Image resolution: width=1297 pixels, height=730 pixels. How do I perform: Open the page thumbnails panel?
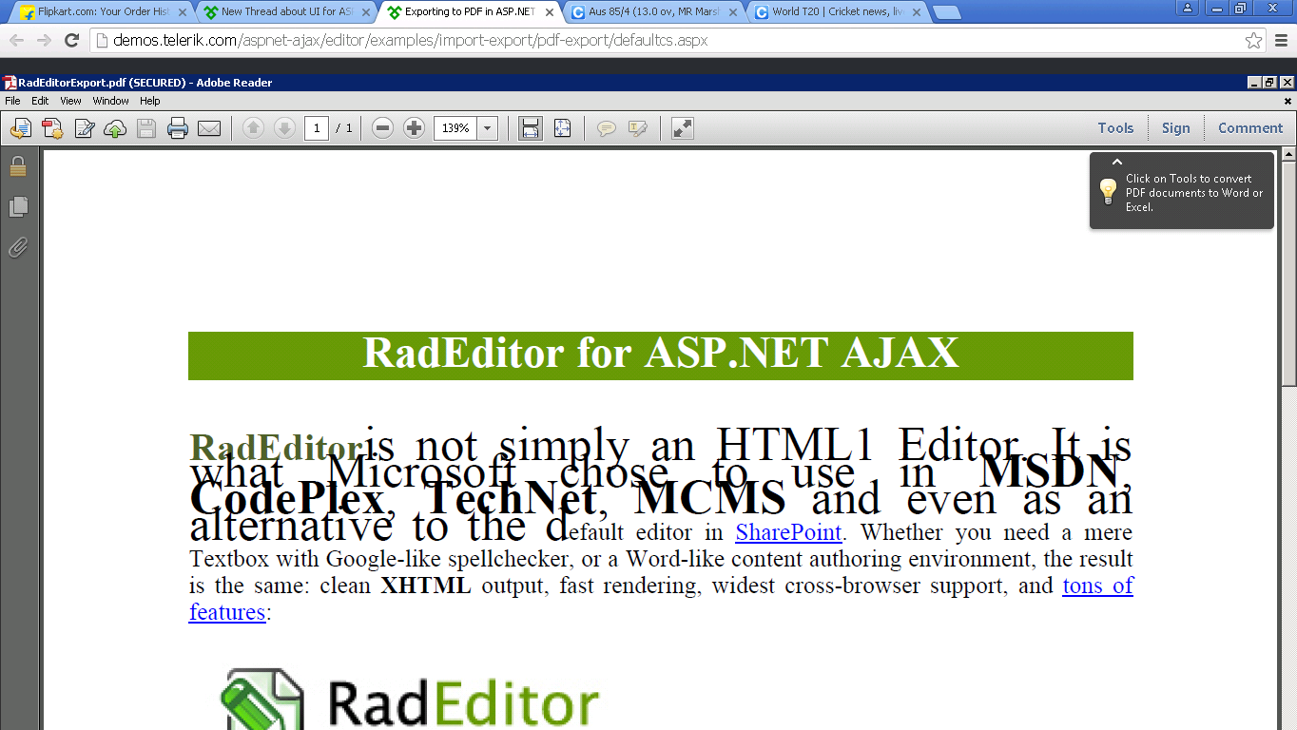click(x=18, y=207)
